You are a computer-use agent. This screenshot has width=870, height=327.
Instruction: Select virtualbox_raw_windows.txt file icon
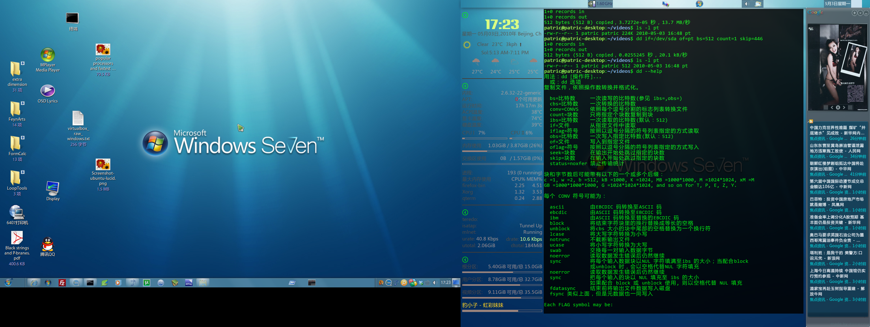[78, 118]
